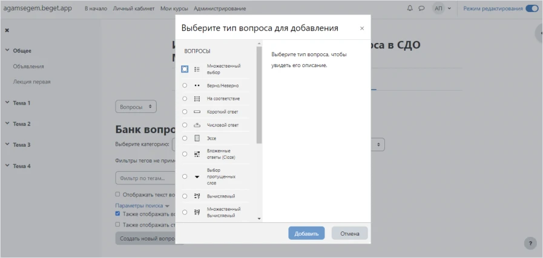543x258 pixels.
Task: Expand the Тема 3 section
Action: (x=7, y=144)
